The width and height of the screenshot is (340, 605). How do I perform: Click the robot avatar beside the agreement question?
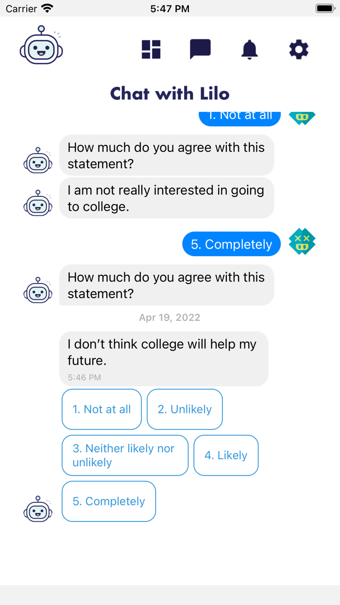pos(38,161)
